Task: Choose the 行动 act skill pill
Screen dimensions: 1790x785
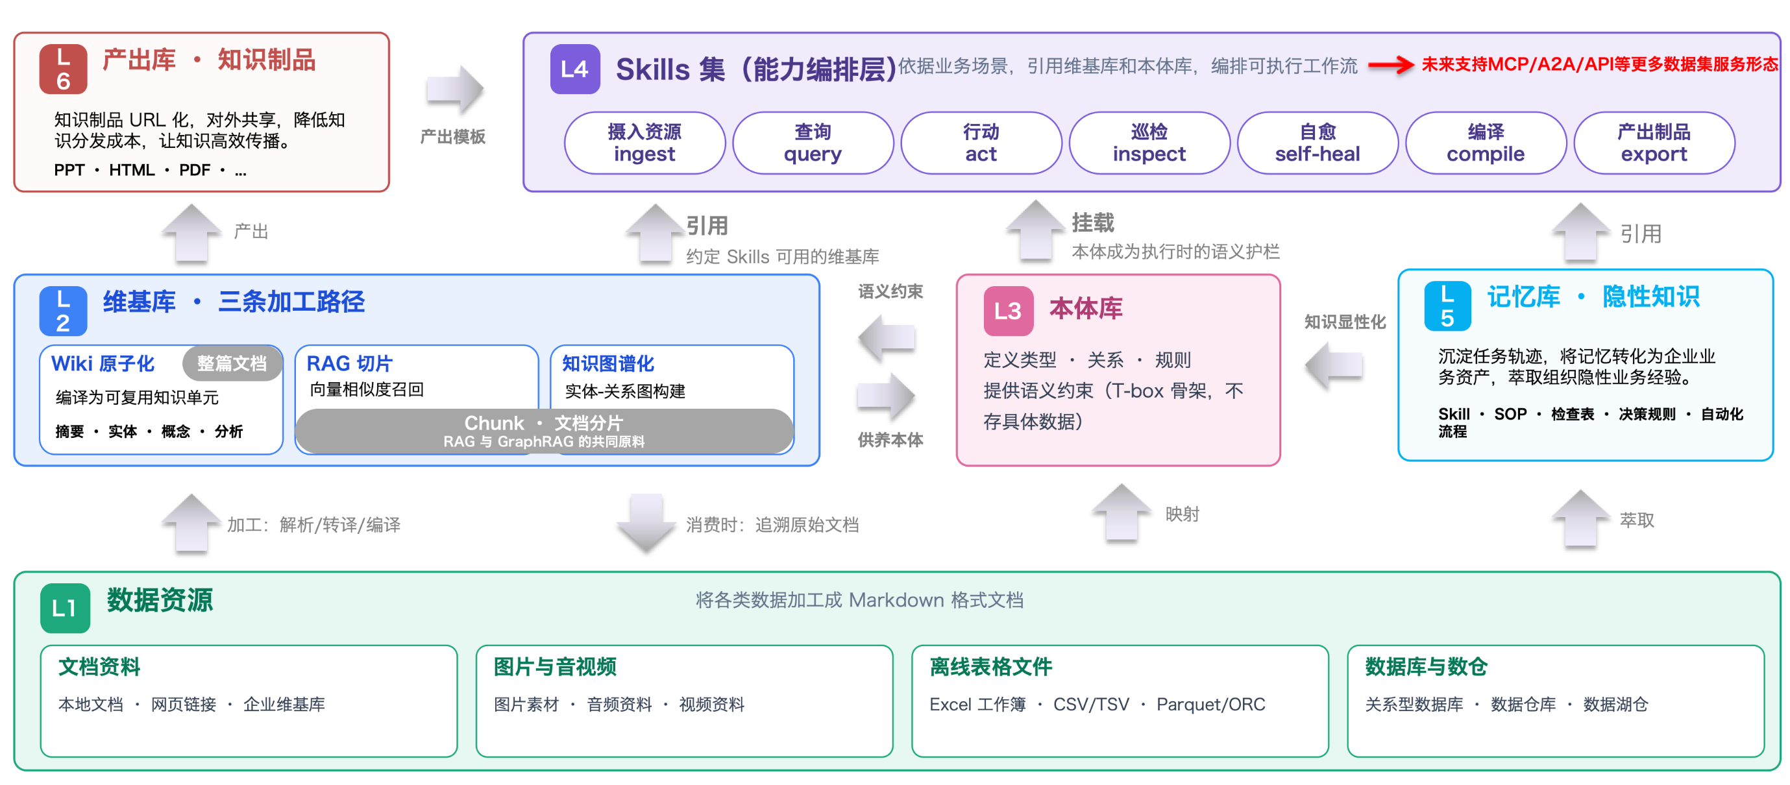Action: coord(981,143)
